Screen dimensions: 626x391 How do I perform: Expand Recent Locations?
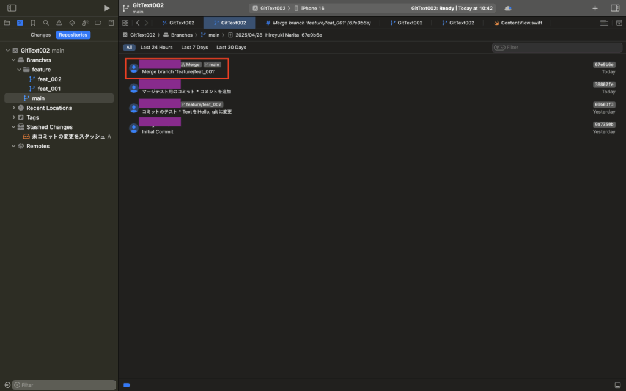point(13,108)
